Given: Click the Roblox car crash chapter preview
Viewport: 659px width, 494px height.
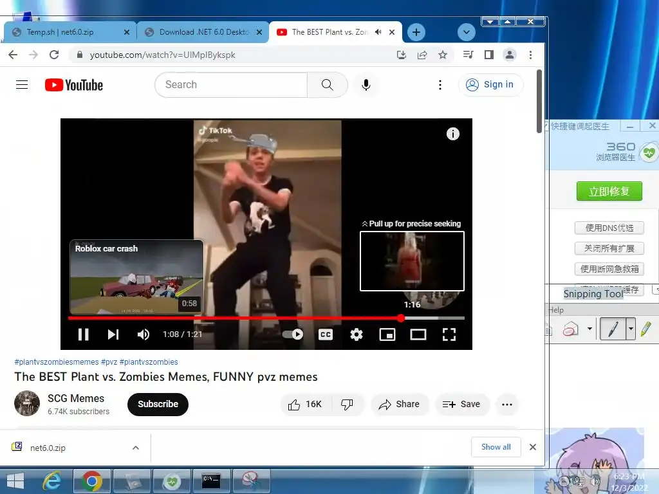Looking at the screenshot, I should point(136,277).
